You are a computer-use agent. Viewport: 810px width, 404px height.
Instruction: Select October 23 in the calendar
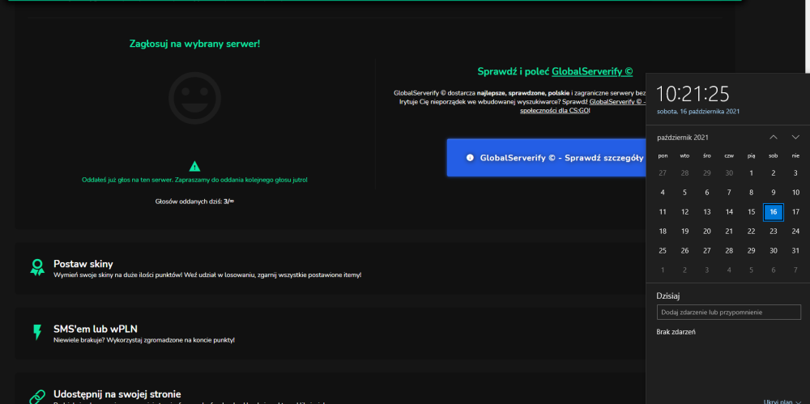774,232
